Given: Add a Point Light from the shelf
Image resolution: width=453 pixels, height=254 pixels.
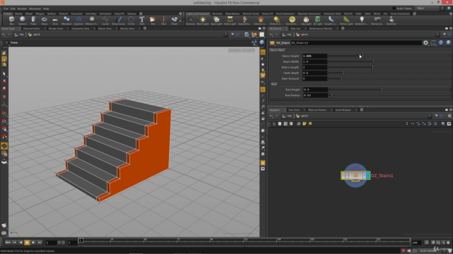Looking at the screenshot, I should pyautogui.click(x=203, y=20).
